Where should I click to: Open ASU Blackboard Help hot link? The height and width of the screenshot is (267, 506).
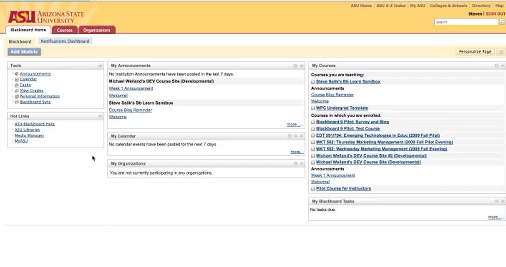point(34,124)
